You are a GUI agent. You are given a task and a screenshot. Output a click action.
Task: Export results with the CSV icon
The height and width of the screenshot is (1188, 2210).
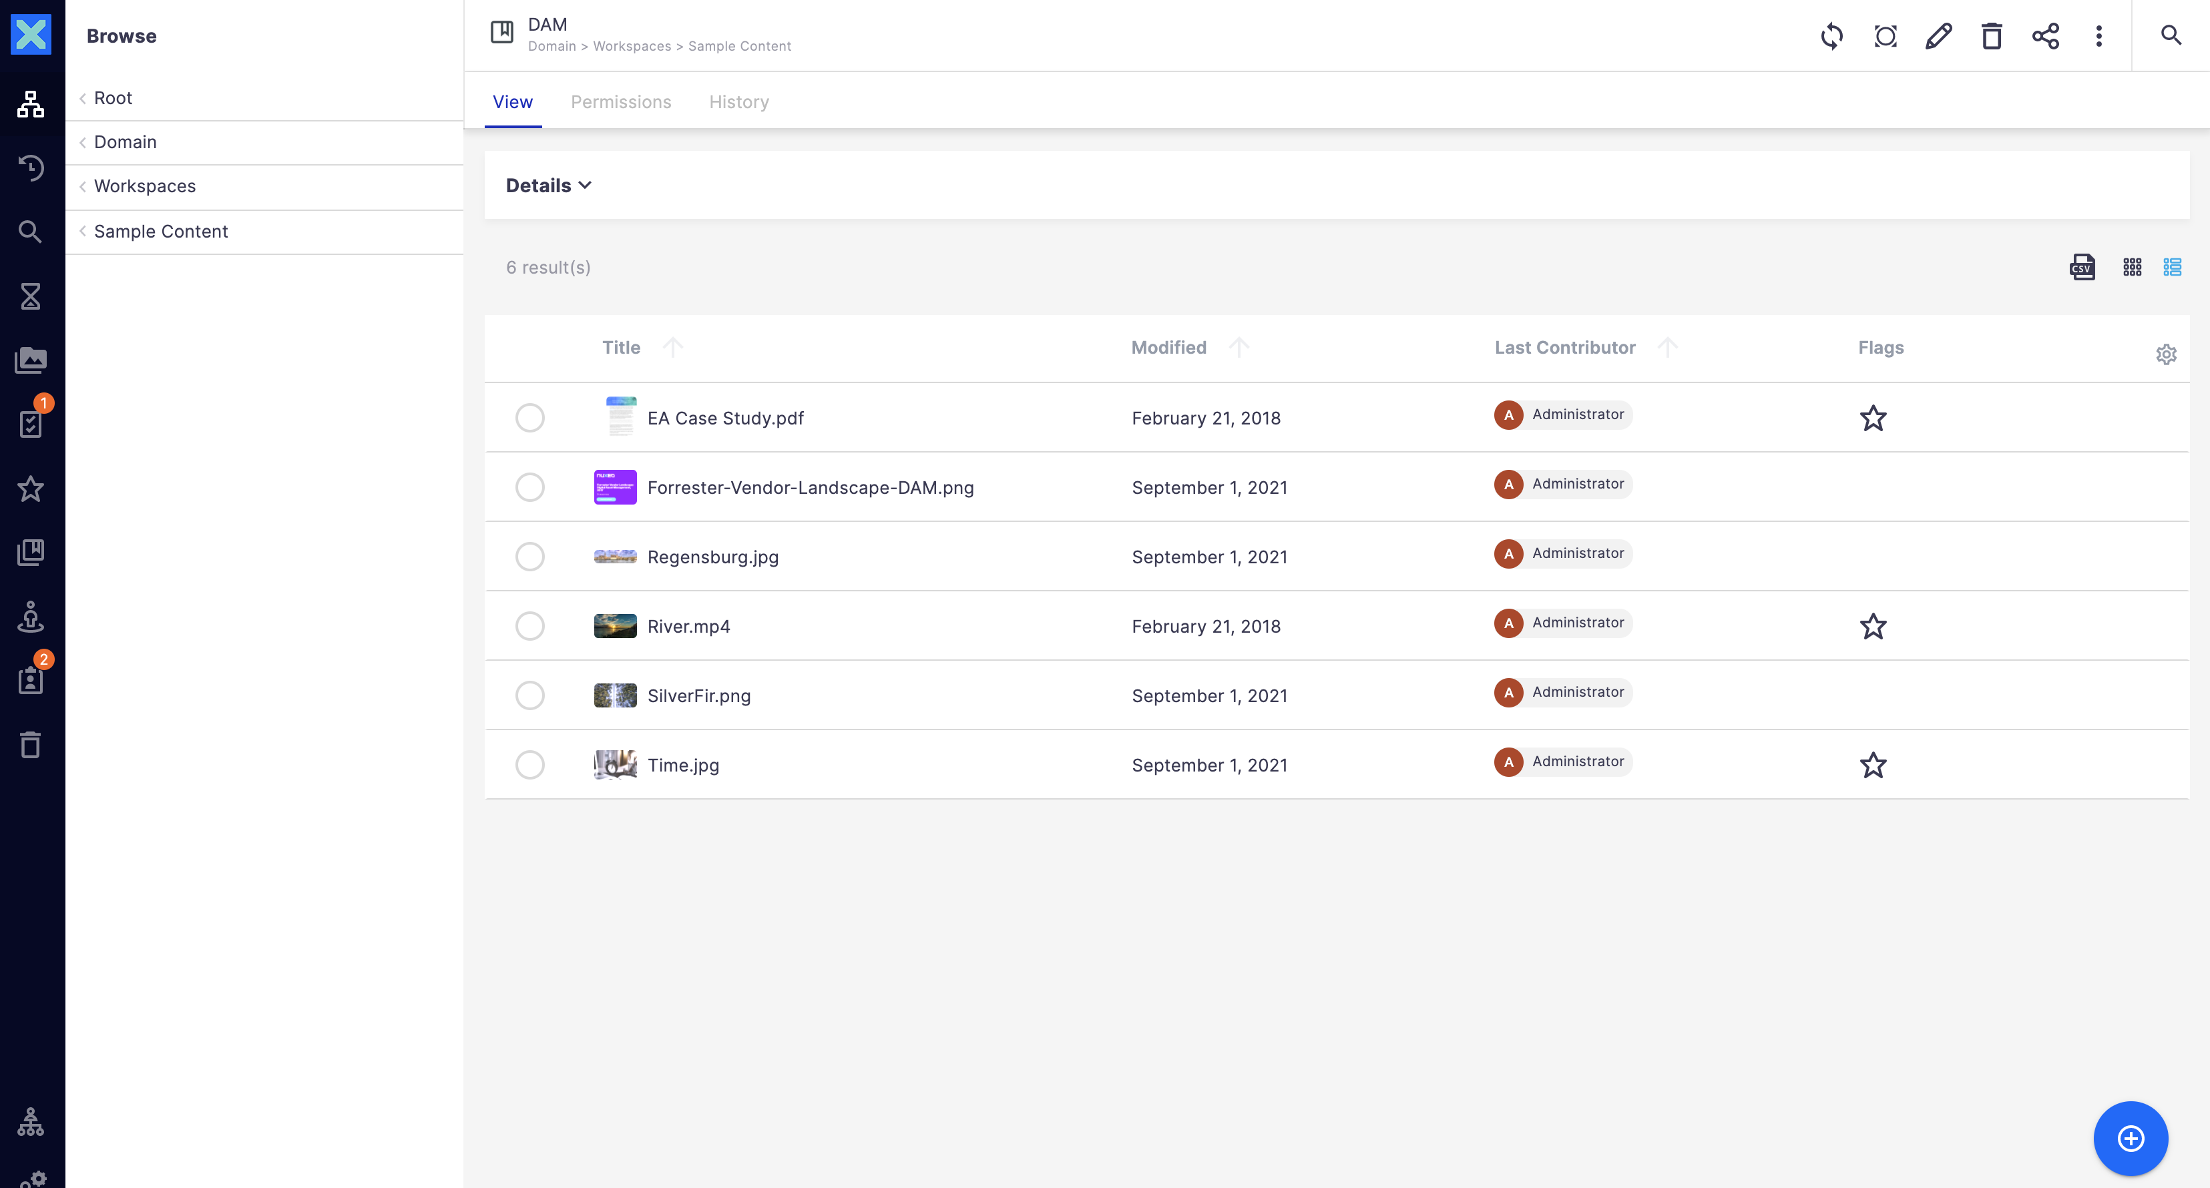(2082, 268)
